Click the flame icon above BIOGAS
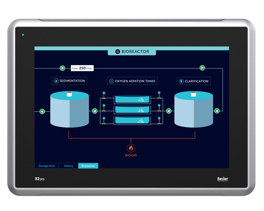This screenshot has width=264, height=211. pos(131,148)
